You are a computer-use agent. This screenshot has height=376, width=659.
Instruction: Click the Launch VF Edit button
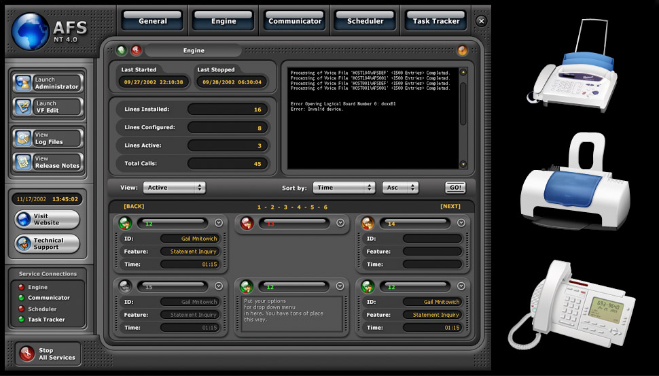(x=48, y=107)
